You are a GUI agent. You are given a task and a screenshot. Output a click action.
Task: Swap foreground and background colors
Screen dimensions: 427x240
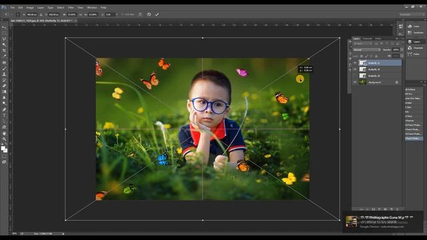point(6,144)
